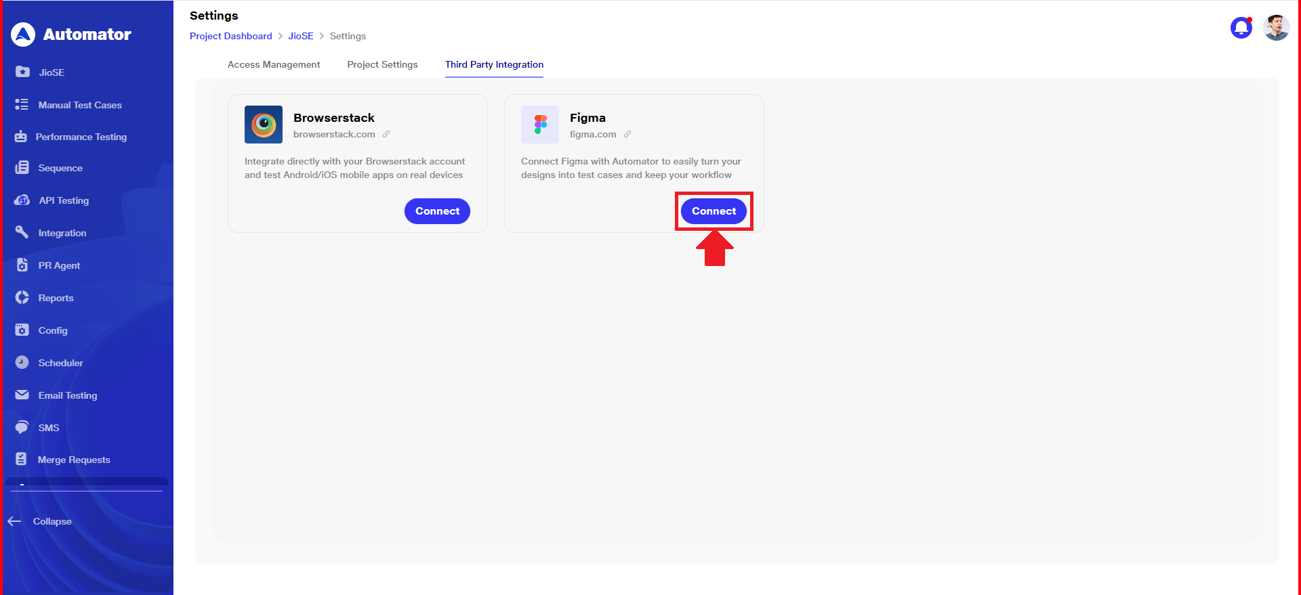1301x595 pixels.
Task: Navigate to Project Dashboard breadcrumb
Action: coord(230,36)
